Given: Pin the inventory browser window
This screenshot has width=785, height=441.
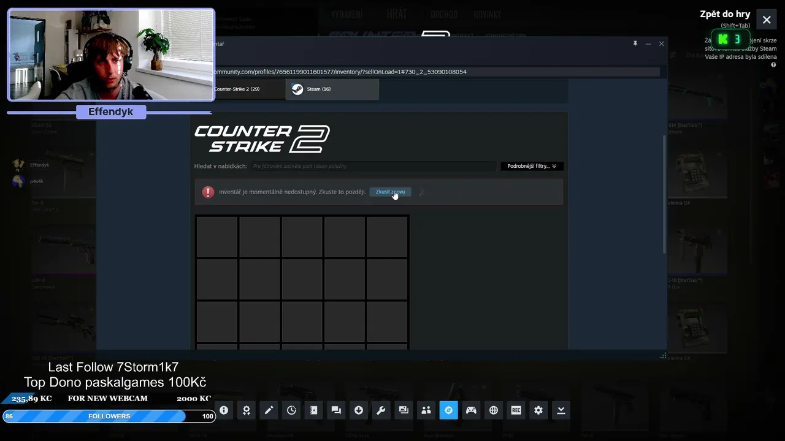Looking at the screenshot, I should [635, 43].
